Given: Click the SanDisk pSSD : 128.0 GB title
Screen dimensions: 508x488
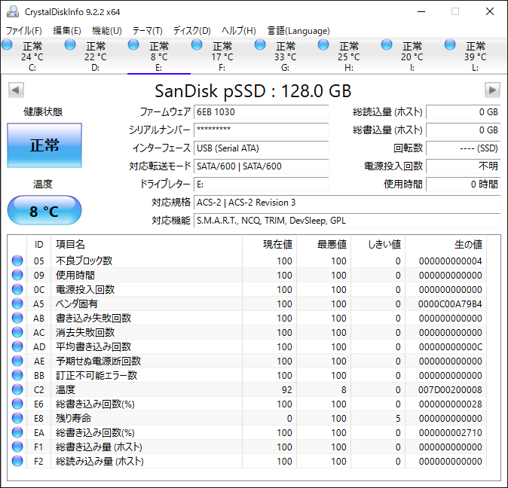Looking at the screenshot, I should [x=253, y=91].
